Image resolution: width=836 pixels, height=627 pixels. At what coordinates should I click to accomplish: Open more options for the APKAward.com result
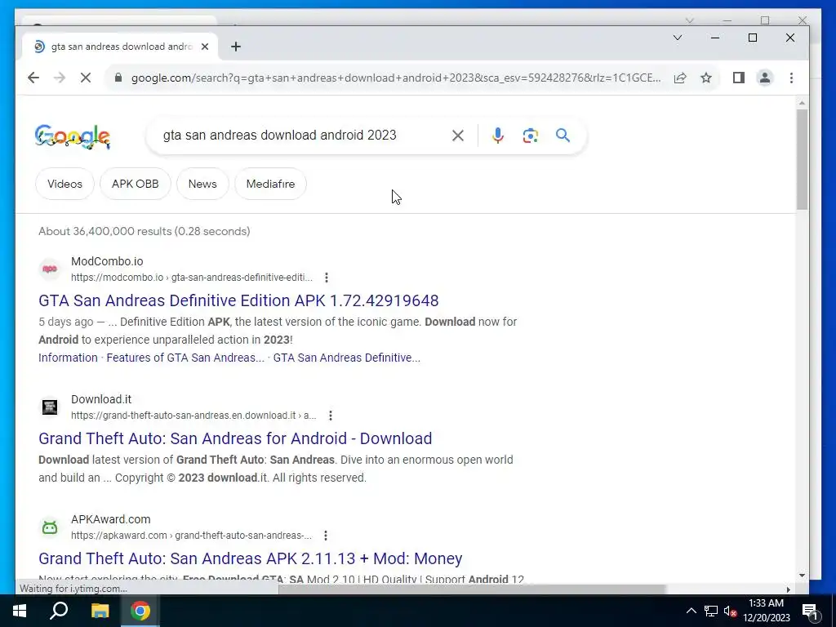[x=325, y=536]
